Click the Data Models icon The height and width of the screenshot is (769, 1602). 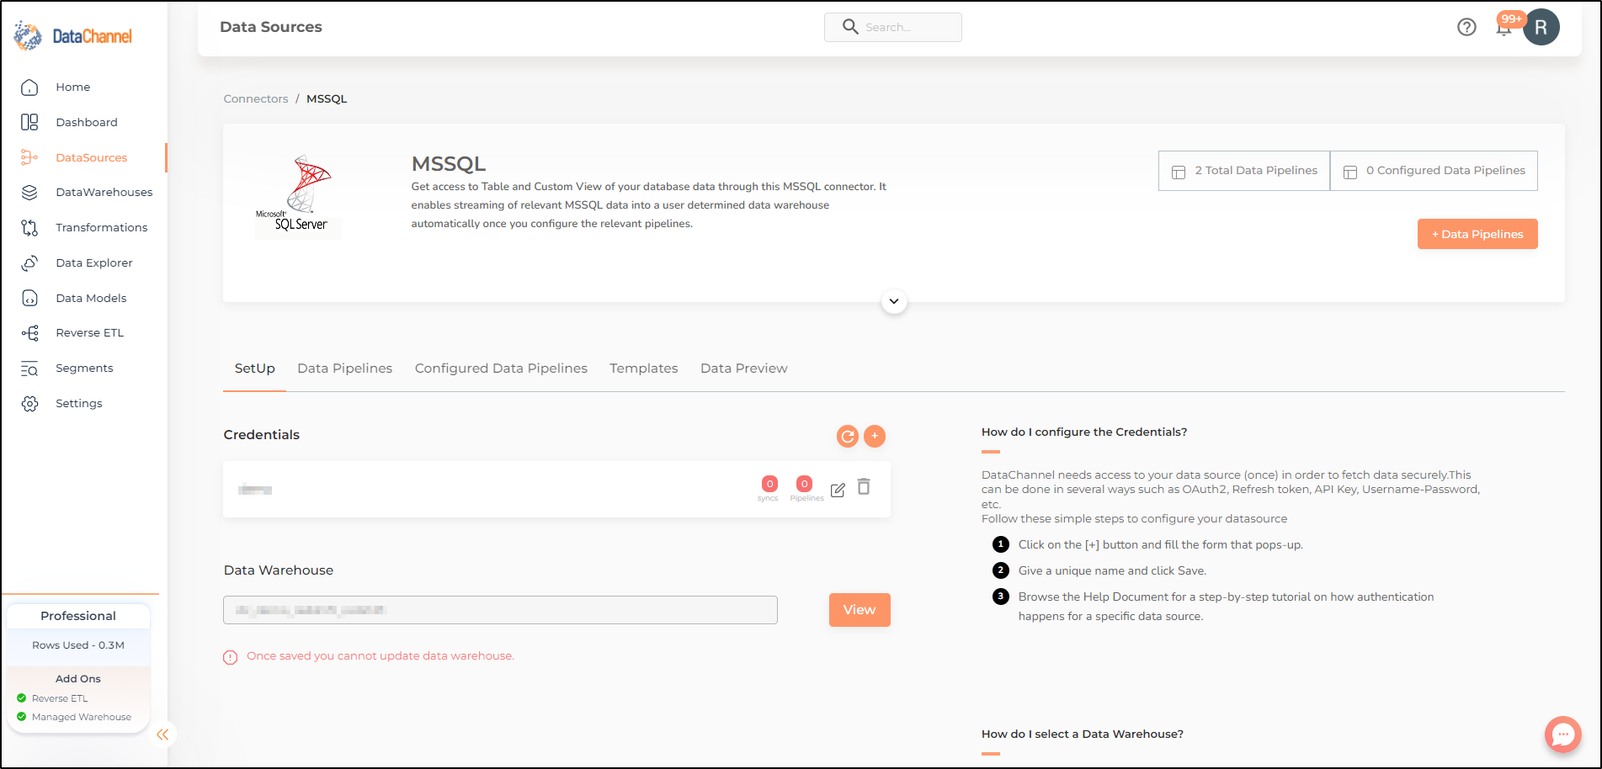[x=29, y=298]
